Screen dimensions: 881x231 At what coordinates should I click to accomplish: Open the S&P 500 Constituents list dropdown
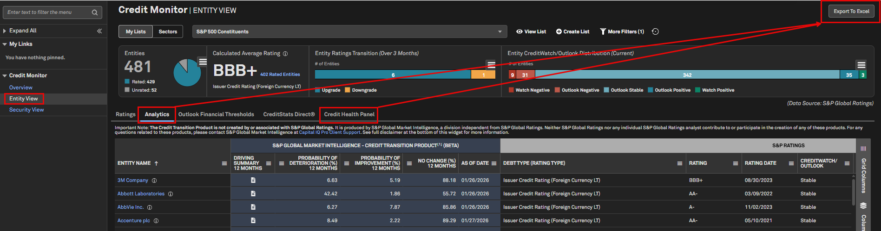350,31
